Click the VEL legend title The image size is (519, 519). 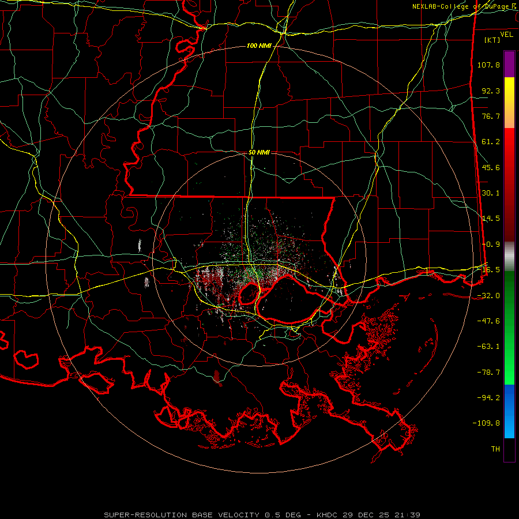(506, 35)
